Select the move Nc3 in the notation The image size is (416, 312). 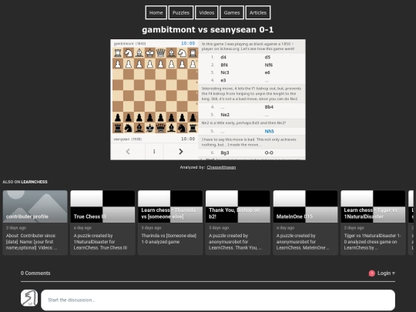click(225, 72)
